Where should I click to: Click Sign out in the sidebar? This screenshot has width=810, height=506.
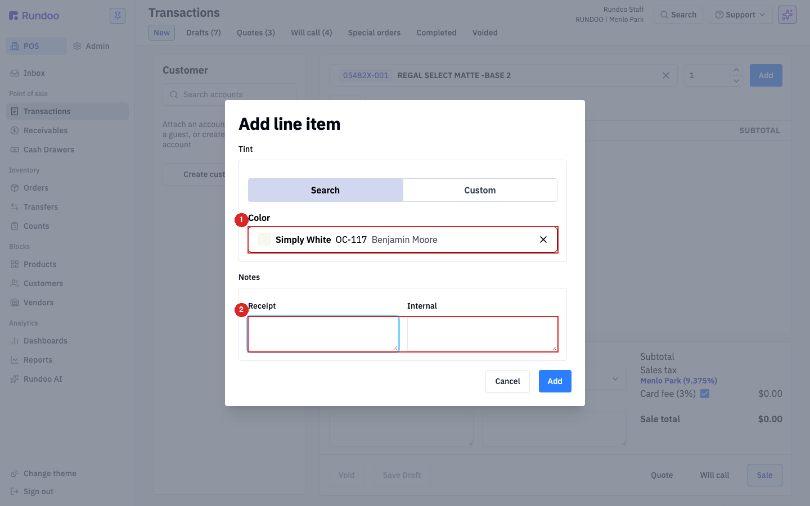(67, 491)
